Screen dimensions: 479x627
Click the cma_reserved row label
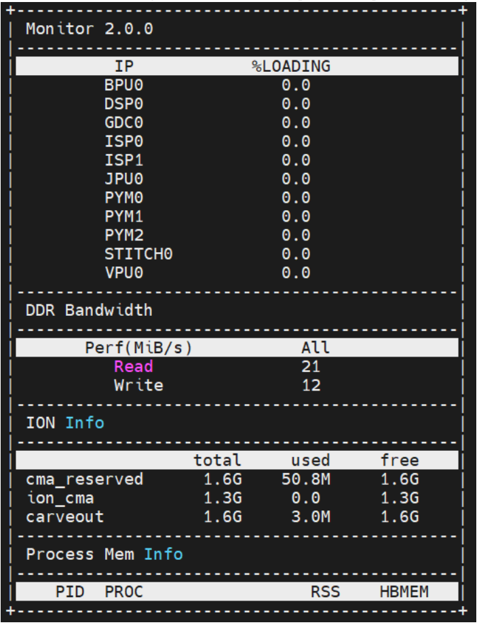[84, 479]
